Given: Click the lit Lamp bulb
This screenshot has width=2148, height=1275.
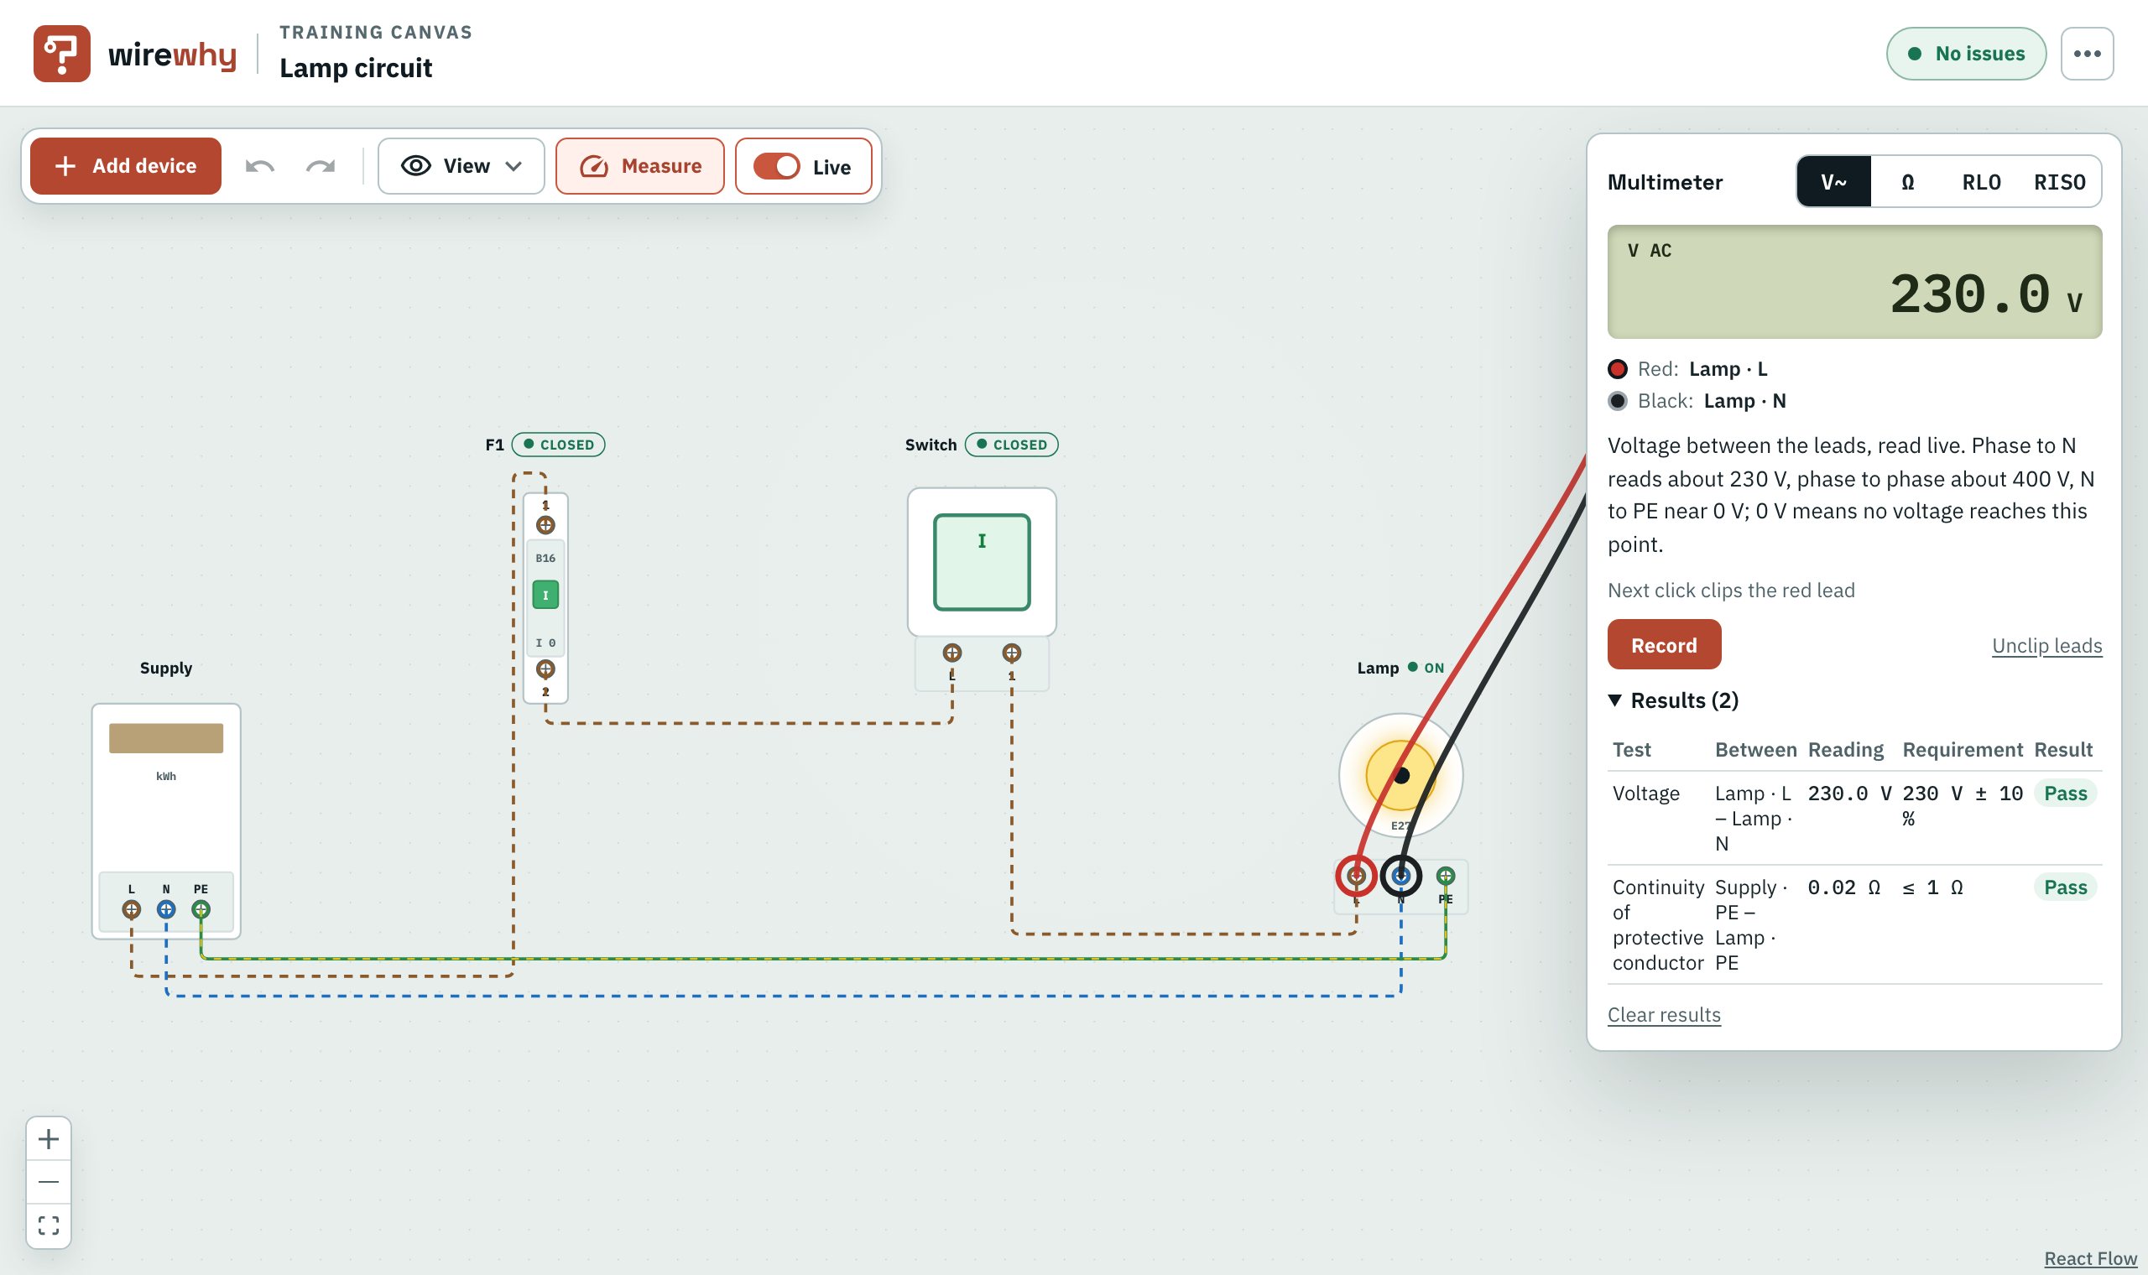Looking at the screenshot, I should pyautogui.click(x=1400, y=775).
